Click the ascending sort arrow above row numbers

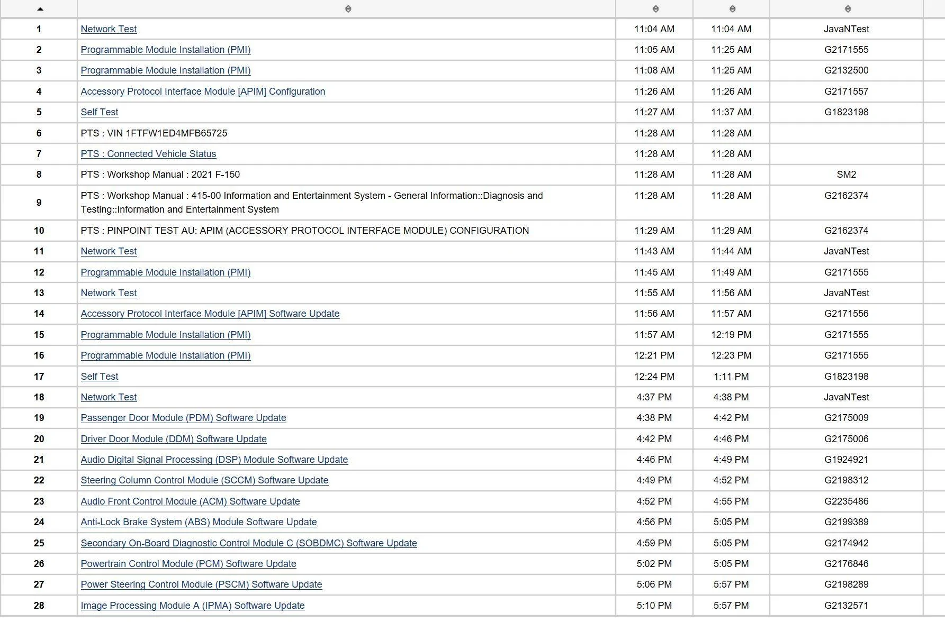(x=40, y=9)
